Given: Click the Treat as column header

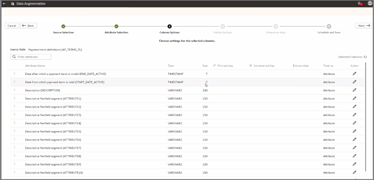Looking at the screenshot, I should point(328,66).
